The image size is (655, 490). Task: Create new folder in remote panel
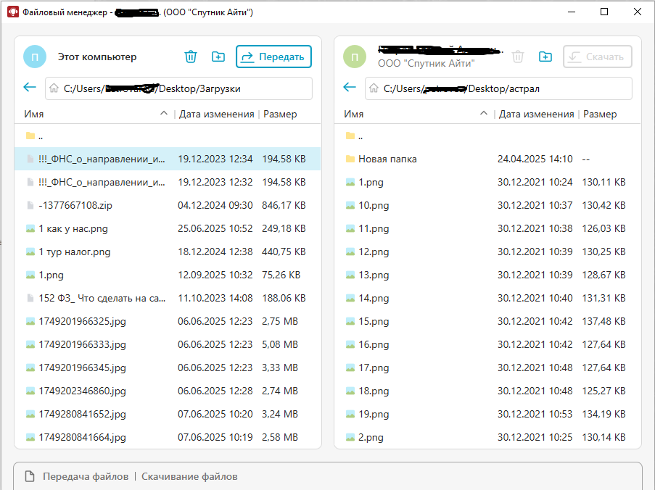coord(545,57)
